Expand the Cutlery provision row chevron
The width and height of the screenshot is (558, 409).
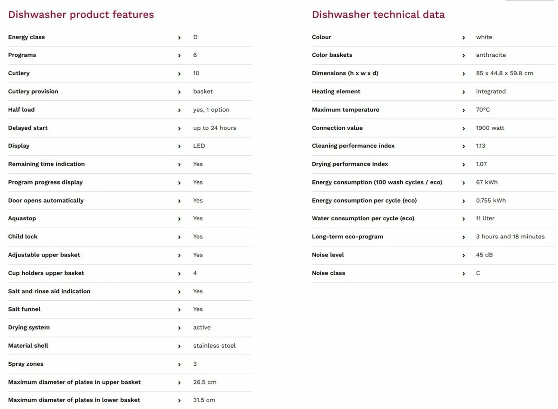[179, 92]
